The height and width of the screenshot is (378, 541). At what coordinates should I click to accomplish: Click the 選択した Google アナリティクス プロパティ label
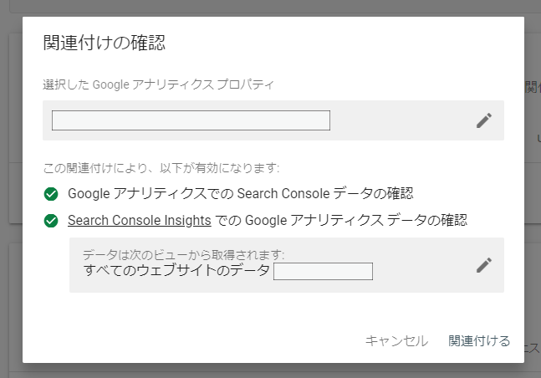click(x=158, y=84)
